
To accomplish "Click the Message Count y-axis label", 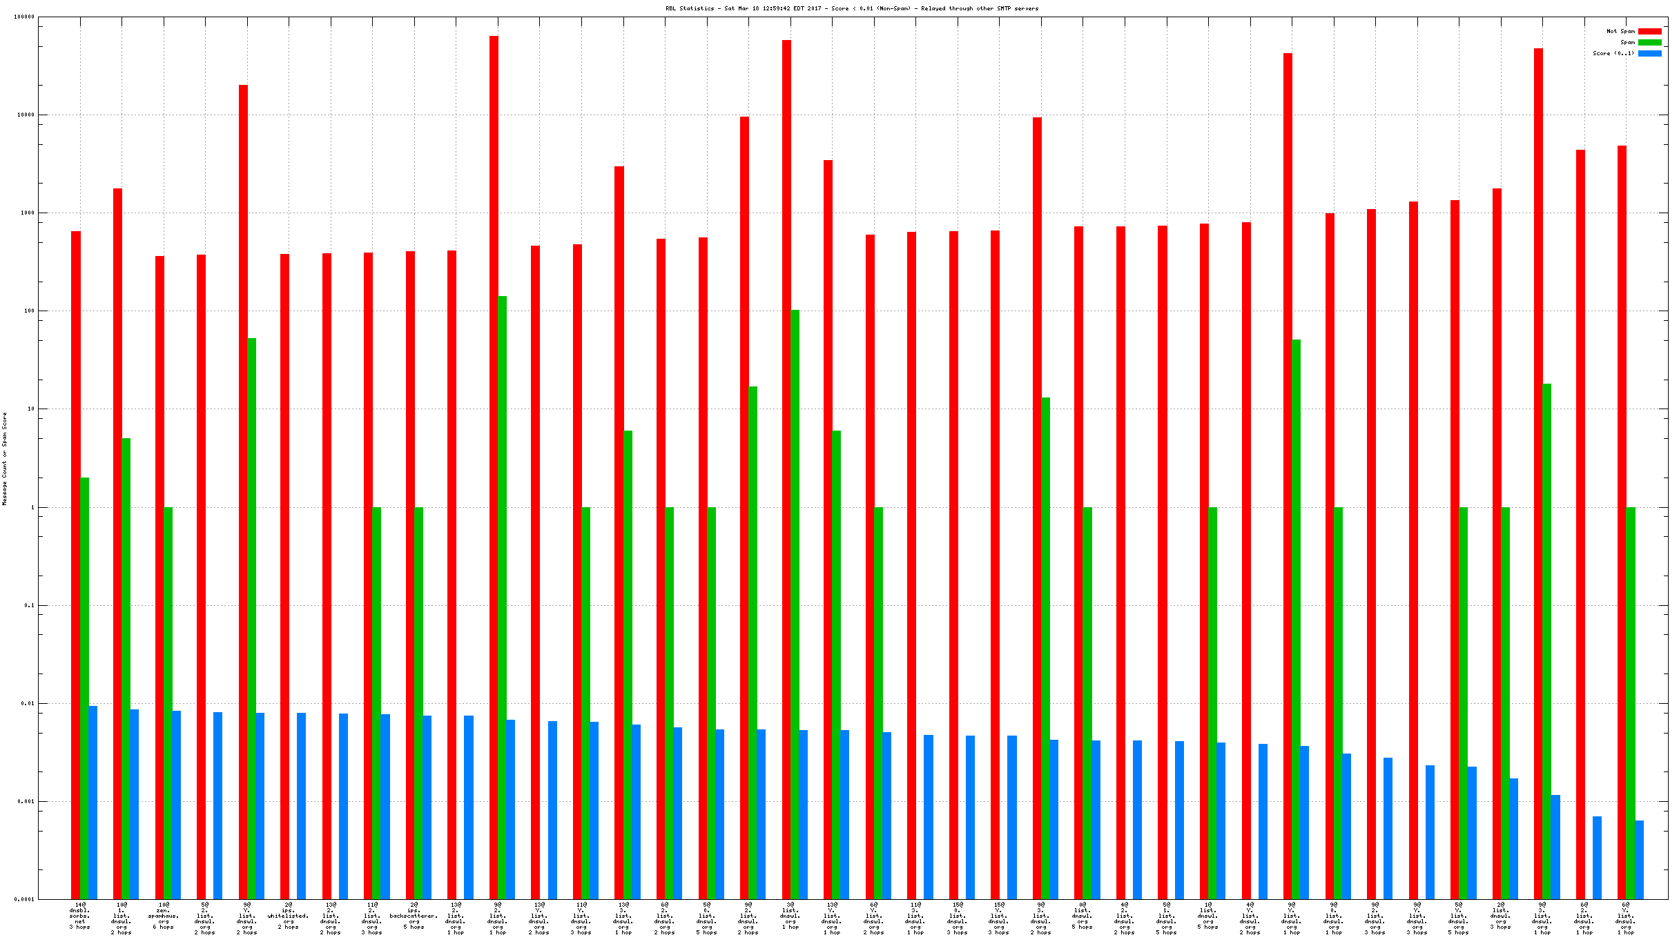I will tap(5, 459).
